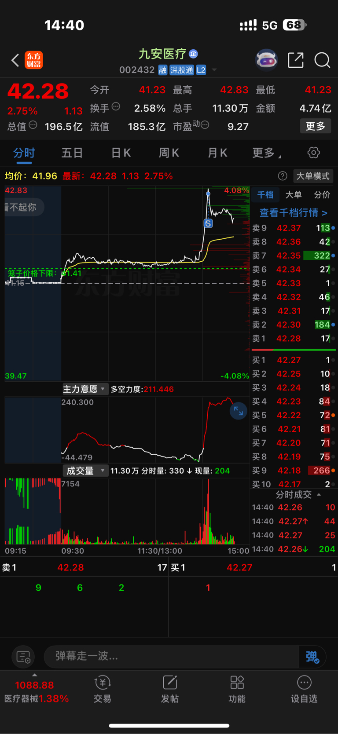Tap the 融 margin badge
This screenshot has width=338, height=734.
click(163, 70)
